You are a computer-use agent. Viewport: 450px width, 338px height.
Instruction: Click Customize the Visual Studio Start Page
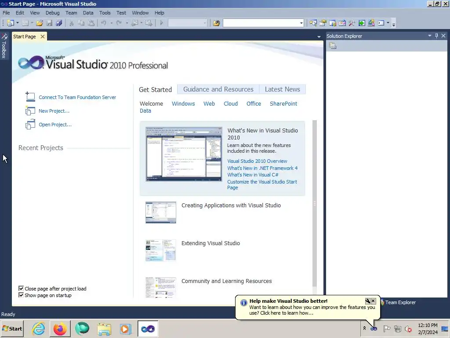point(262,184)
